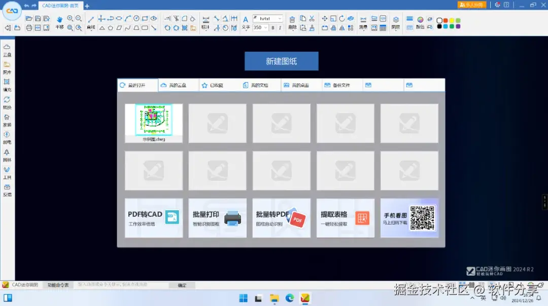Click the command input field
548x306 pixels.
[x=122, y=285]
